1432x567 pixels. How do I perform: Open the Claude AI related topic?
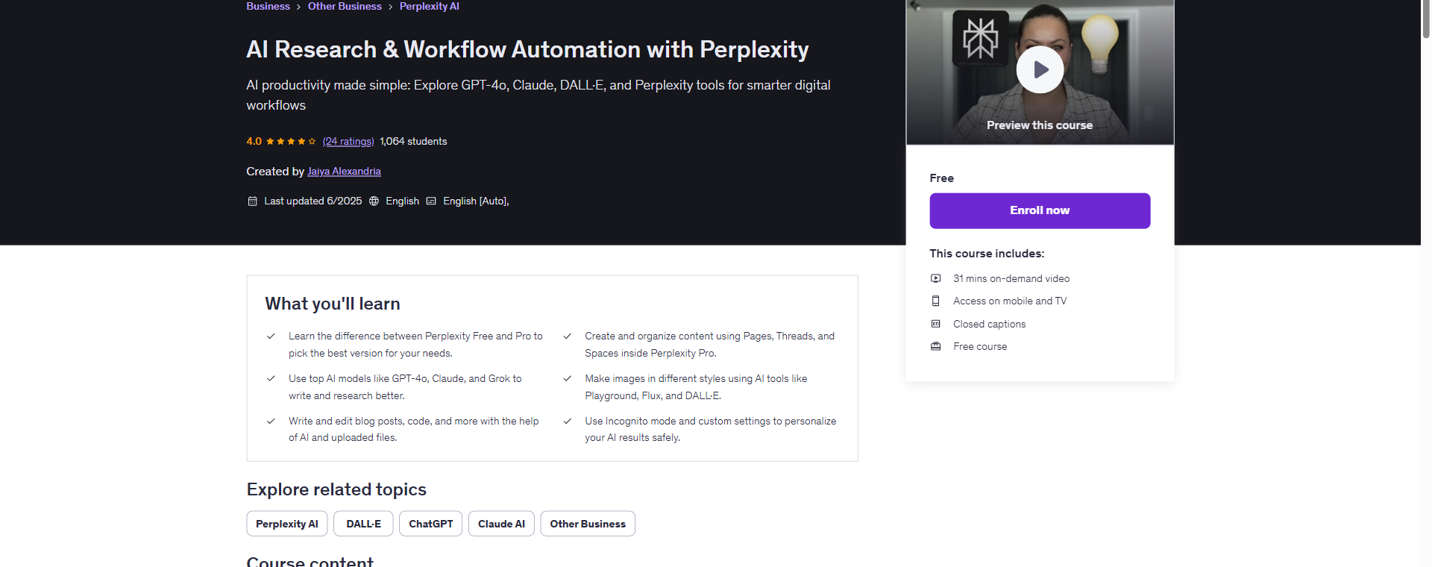(x=500, y=523)
